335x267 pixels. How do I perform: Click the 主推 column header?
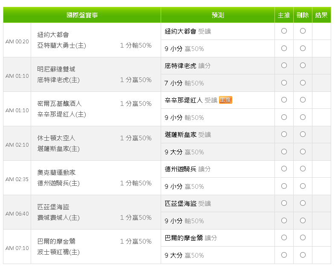tap(284, 15)
